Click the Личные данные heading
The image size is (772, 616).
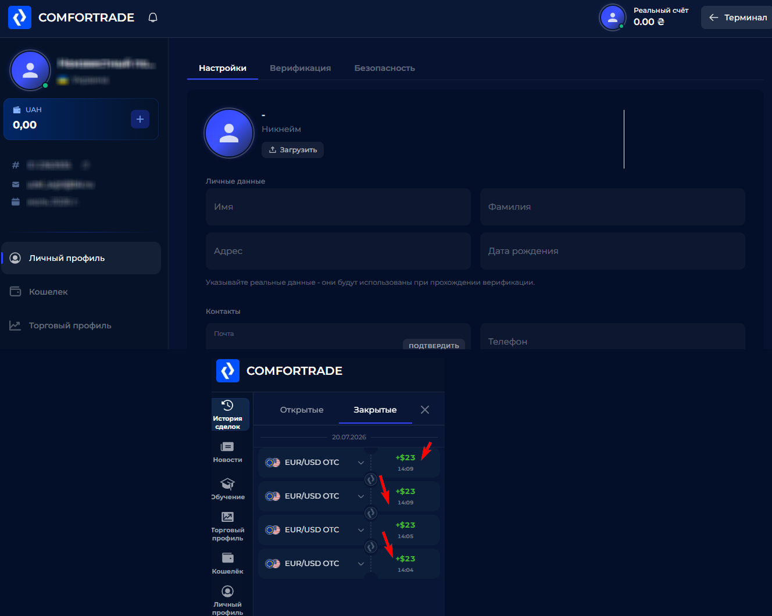235,181
